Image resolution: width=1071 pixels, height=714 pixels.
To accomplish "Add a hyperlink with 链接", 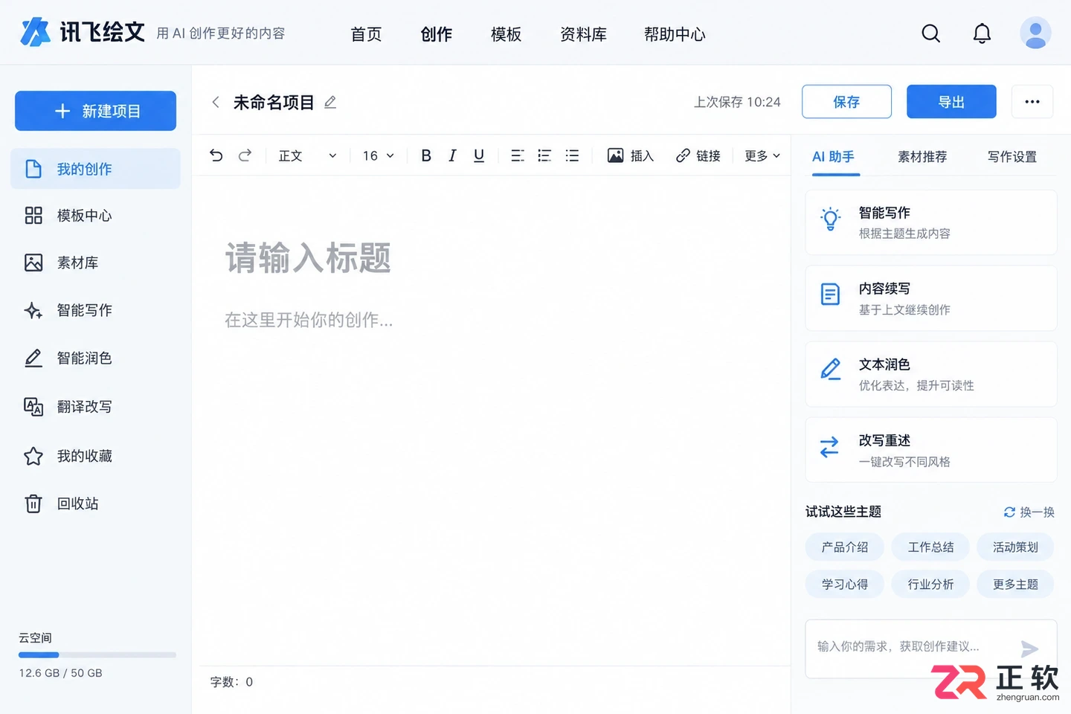I will (698, 155).
